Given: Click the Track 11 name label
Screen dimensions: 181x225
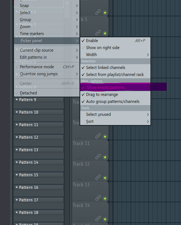Looking at the screenshot, I should pos(81,143).
